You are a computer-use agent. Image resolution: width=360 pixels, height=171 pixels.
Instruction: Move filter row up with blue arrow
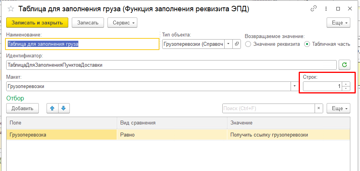click(52, 108)
